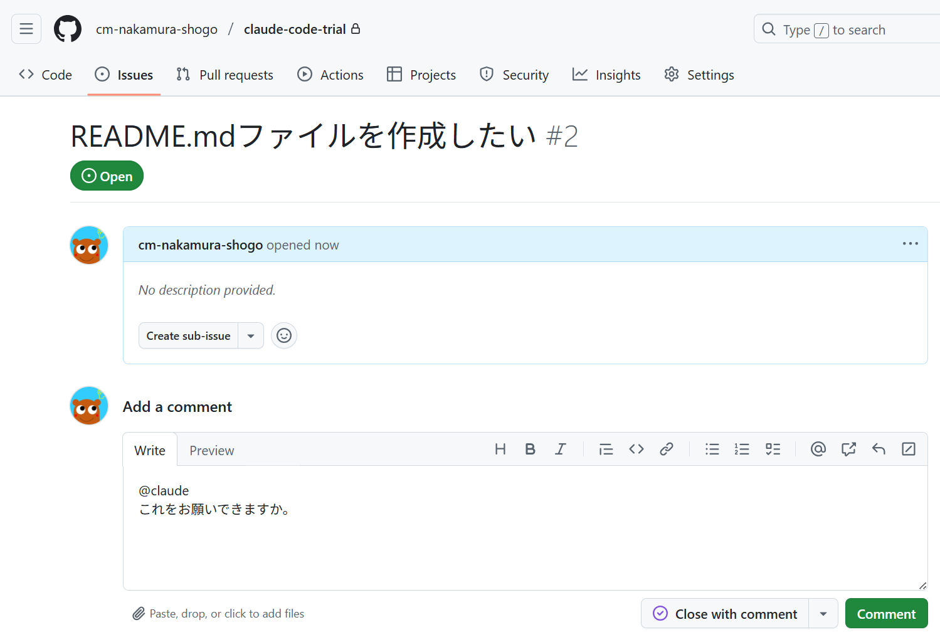Insert heading with H icon
This screenshot has height=642, width=940.
tap(500, 449)
